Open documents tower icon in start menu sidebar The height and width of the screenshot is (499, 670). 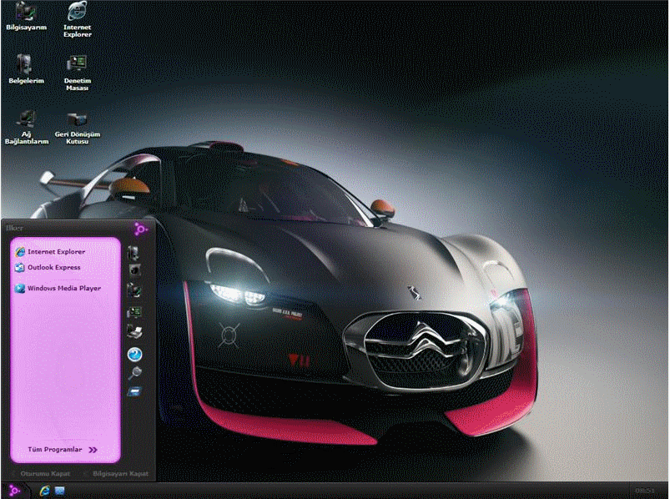click(133, 253)
